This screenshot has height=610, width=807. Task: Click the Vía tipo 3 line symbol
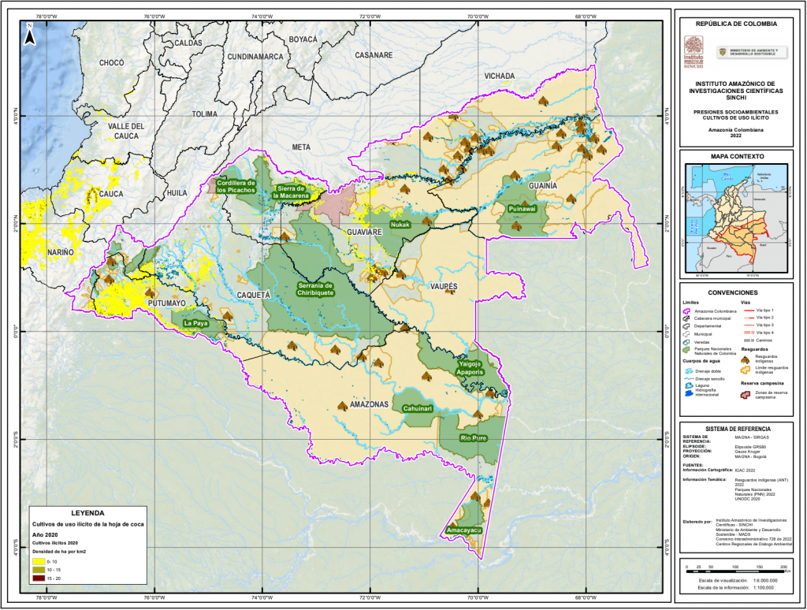pyautogui.click(x=749, y=325)
